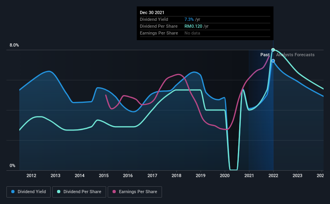Click the 2012 x-axis label
The width and height of the screenshot is (330, 204).
[x=31, y=175]
